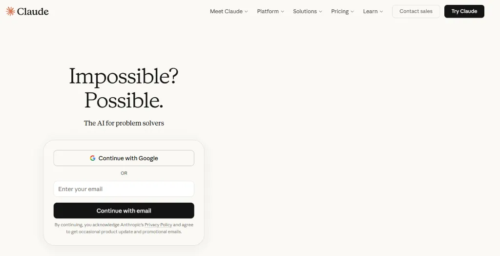The image size is (500, 256).
Task: Hit the Try Claude button
Action: tap(464, 11)
